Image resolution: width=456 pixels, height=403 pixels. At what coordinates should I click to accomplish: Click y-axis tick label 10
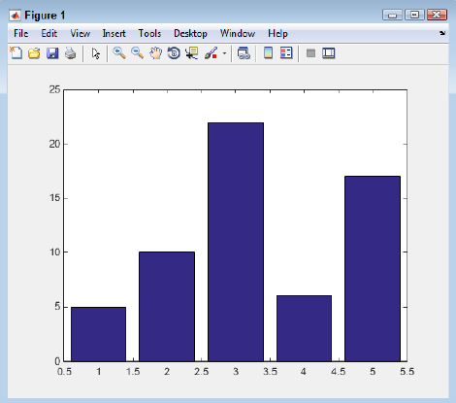click(55, 252)
